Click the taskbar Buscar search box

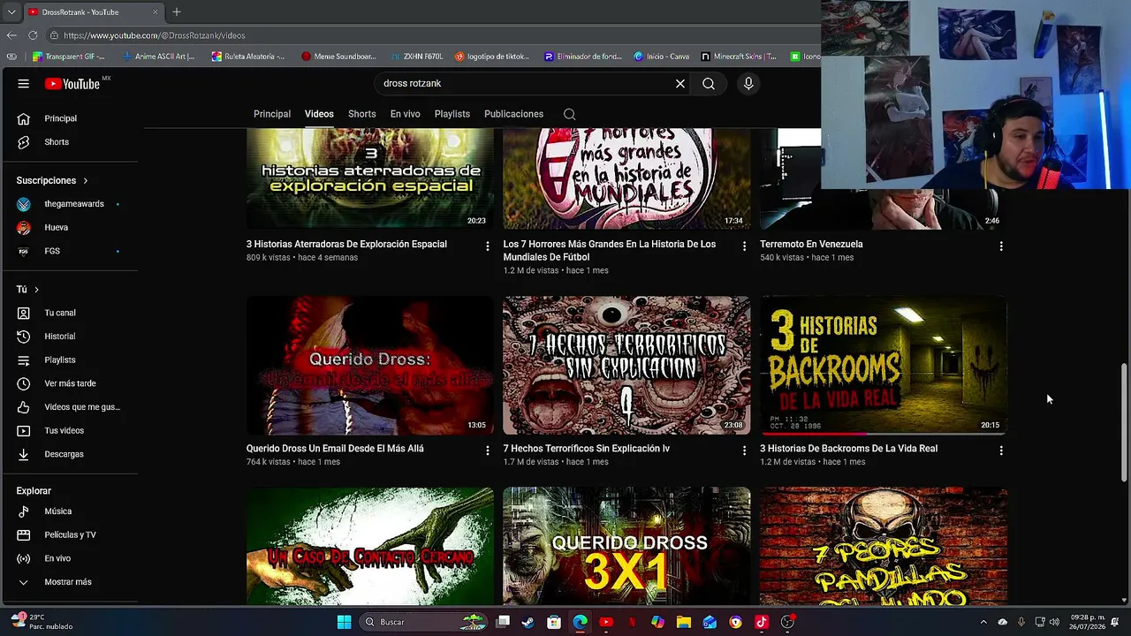[424, 622]
